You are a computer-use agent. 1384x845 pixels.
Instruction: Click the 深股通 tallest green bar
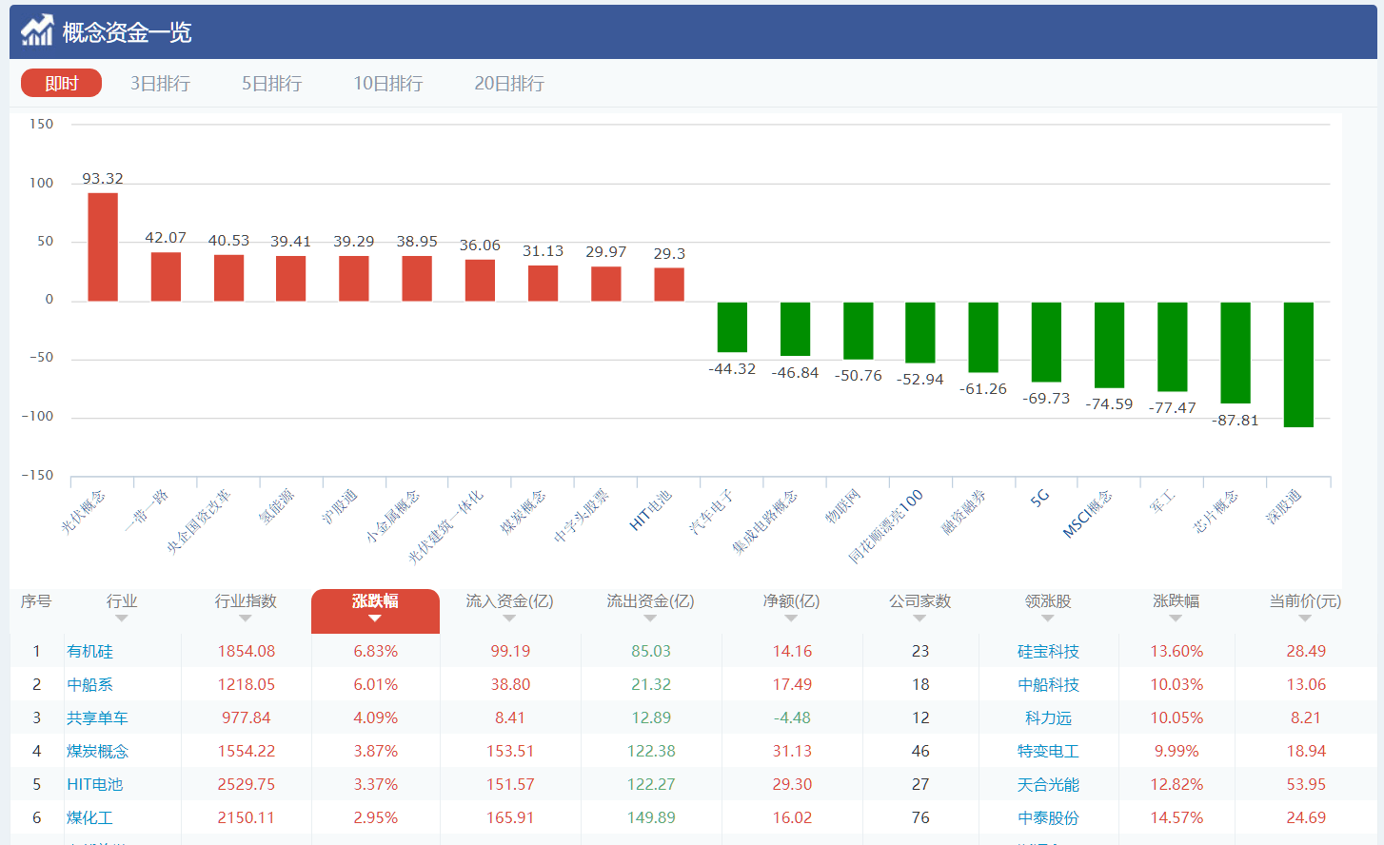pos(1298,365)
